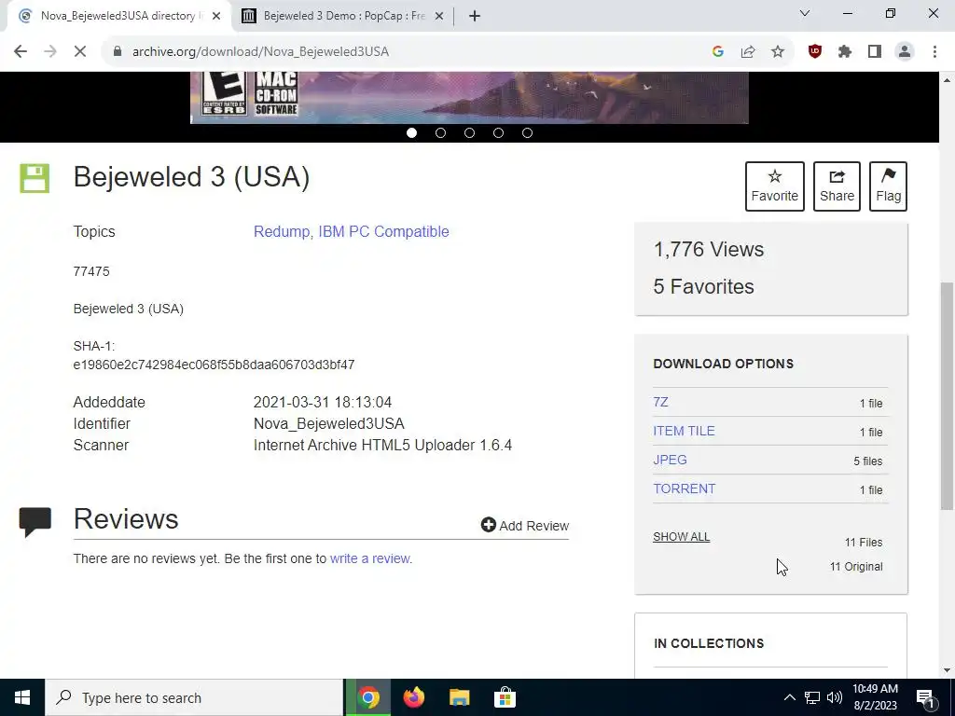Toggle the browser side panel icon
Screen dimensions: 955x716
[875, 52]
